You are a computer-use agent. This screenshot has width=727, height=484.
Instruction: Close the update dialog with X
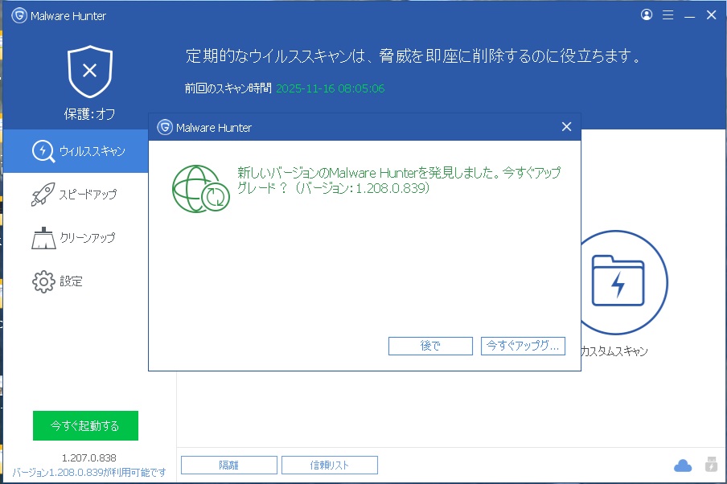566,126
